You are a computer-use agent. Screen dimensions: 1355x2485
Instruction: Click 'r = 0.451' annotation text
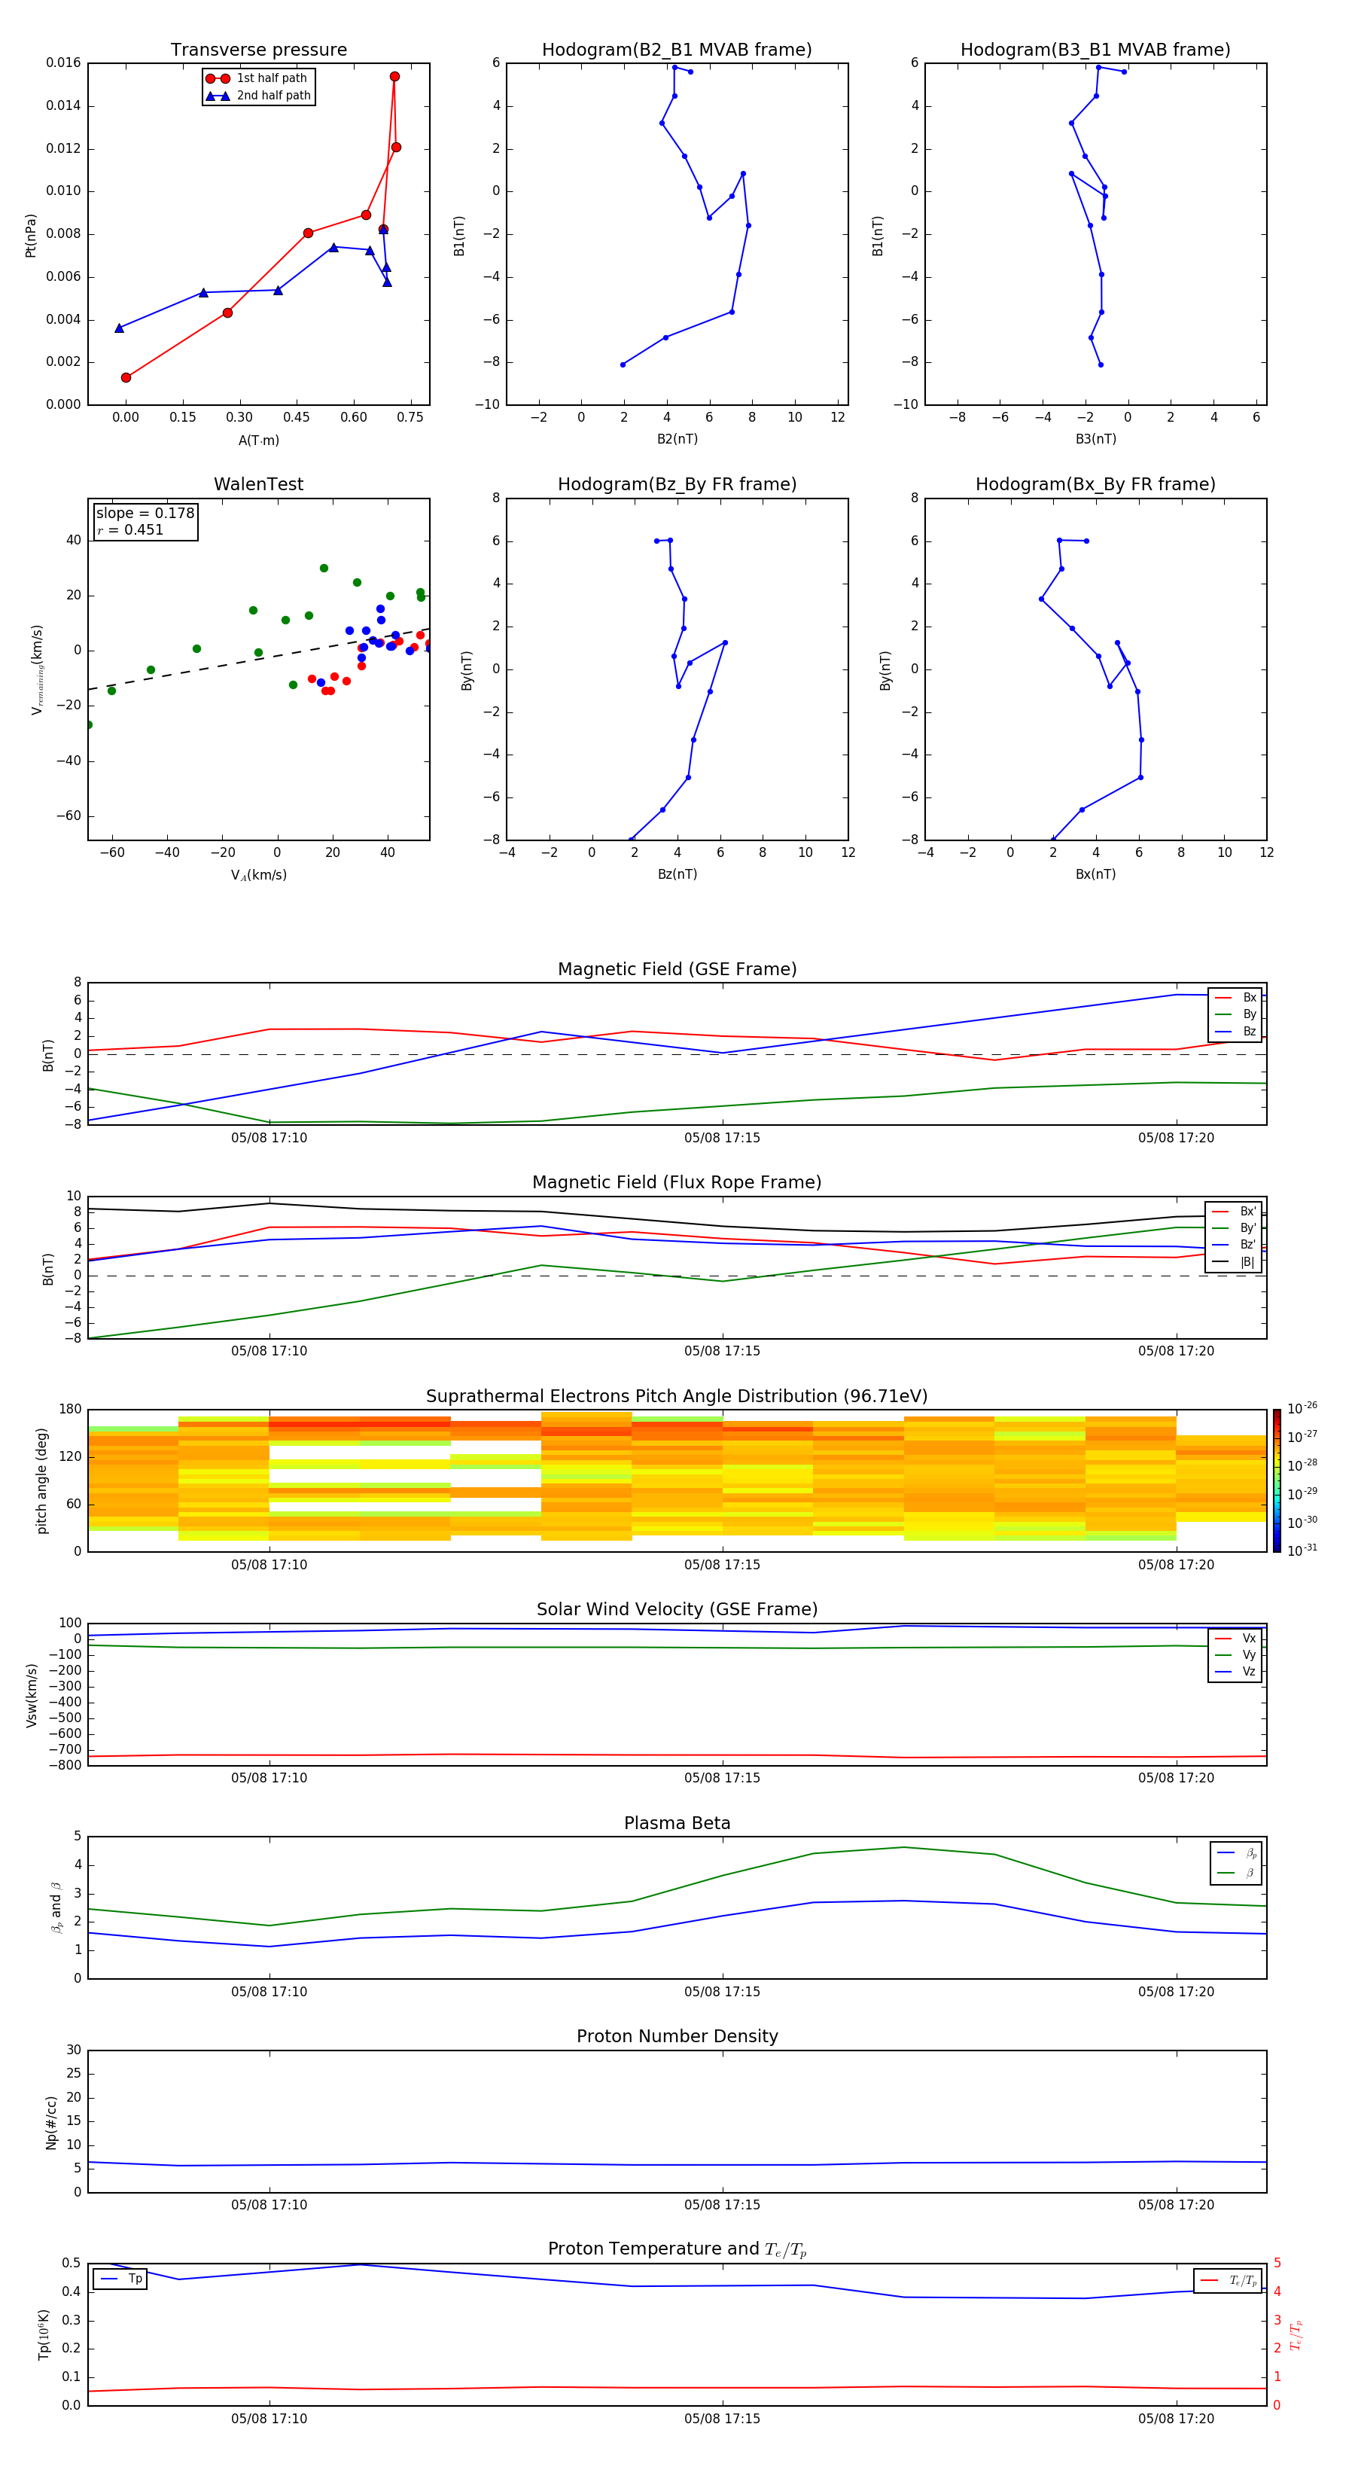(130, 529)
